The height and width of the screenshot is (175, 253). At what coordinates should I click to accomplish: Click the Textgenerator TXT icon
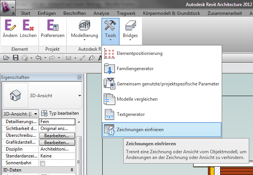[x=110, y=114]
